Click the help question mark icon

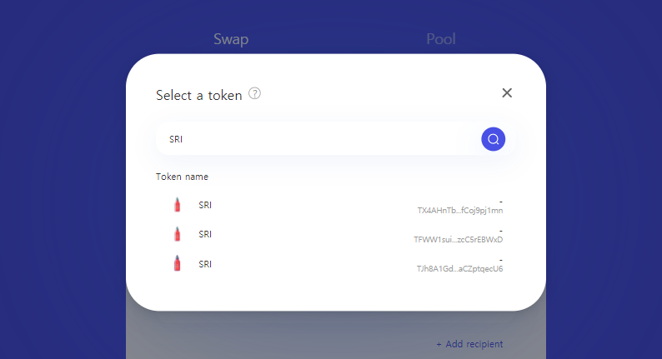coord(255,94)
